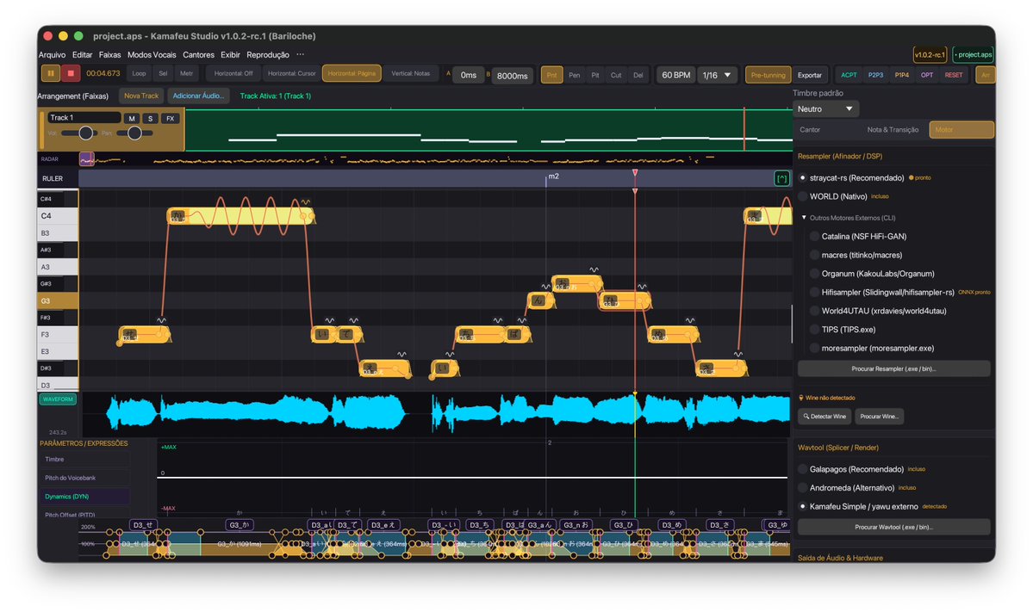Open the 1/16 quantize dropdown
The width and height of the screenshot is (1033, 612).
click(717, 75)
